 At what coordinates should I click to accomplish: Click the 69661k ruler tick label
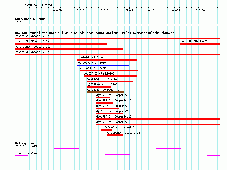pos(105,10)
